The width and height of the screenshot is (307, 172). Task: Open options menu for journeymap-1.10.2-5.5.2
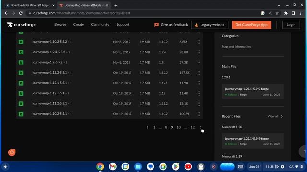199,42
